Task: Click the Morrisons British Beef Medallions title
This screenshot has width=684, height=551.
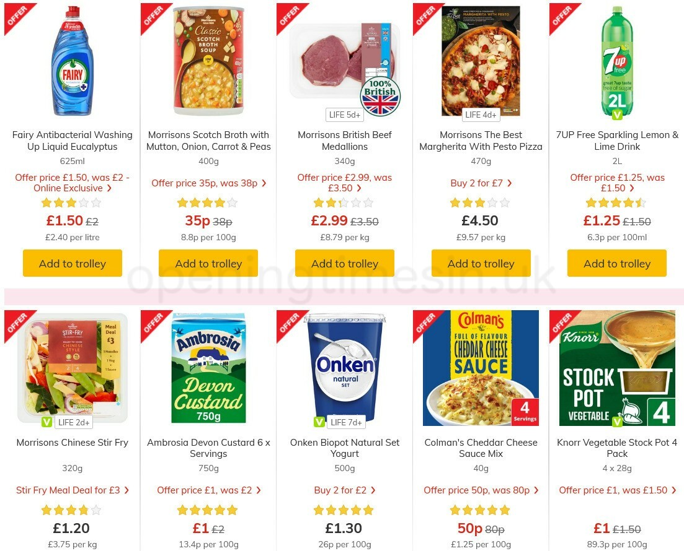Action: pyautogui.click(x=345, y=141)
